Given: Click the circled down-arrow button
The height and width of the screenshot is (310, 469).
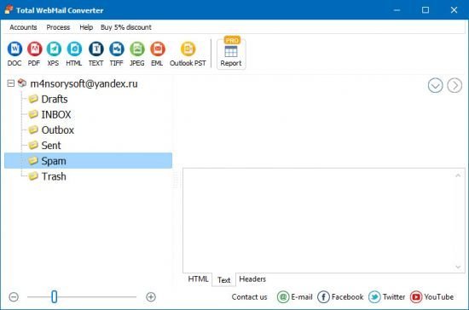Looking at the screenshot, I should click(435, 86).
